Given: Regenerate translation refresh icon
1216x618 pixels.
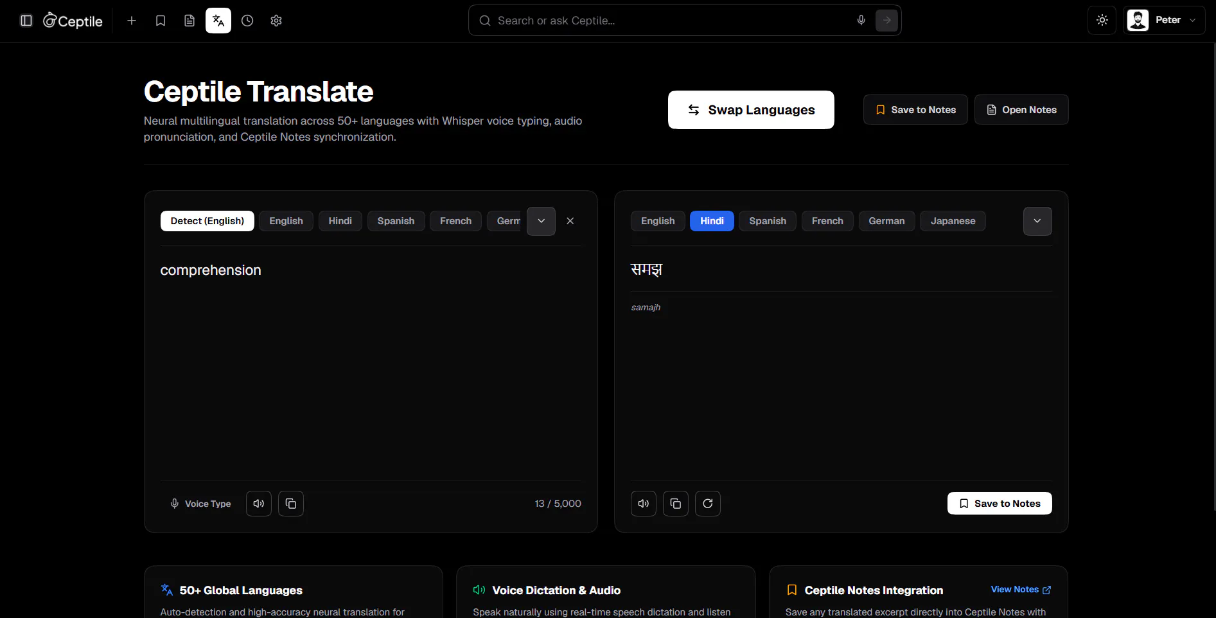Looking at the screenshot, I should (x=708, y=504).
